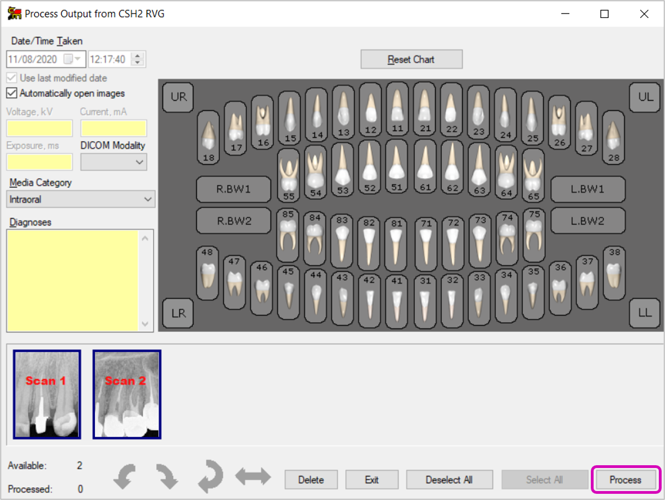Flip image horizontally with double arrow

click(x=253, y=477)
